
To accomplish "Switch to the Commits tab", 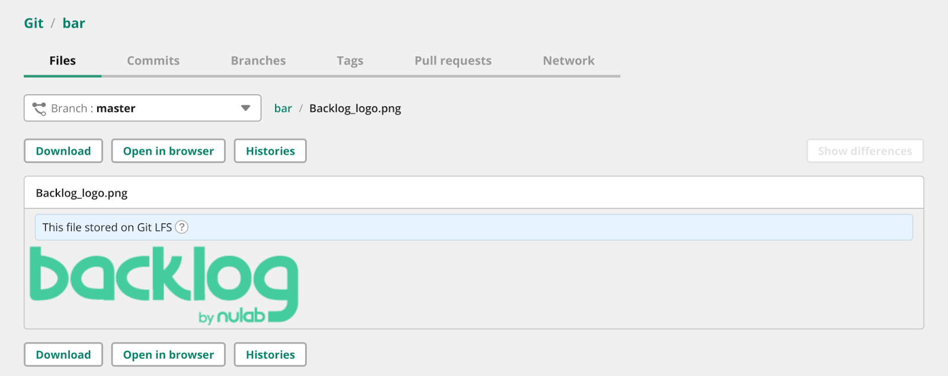I will [153, 61].
